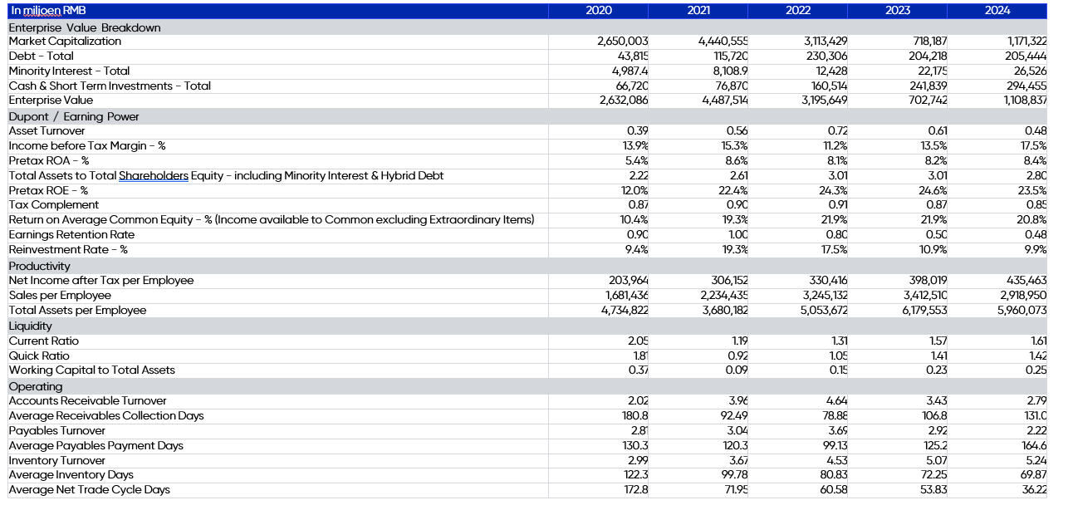
Task: Select the Payables Turnover label
Action: click(x=57, y=431)
